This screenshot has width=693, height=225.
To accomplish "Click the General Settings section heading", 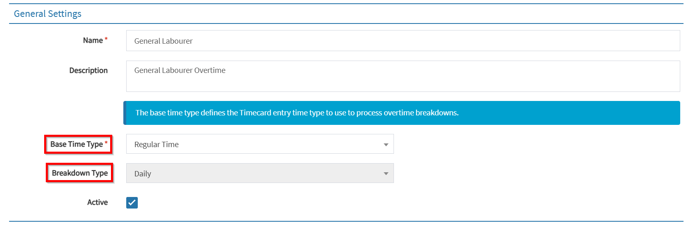I will [47, 14].
